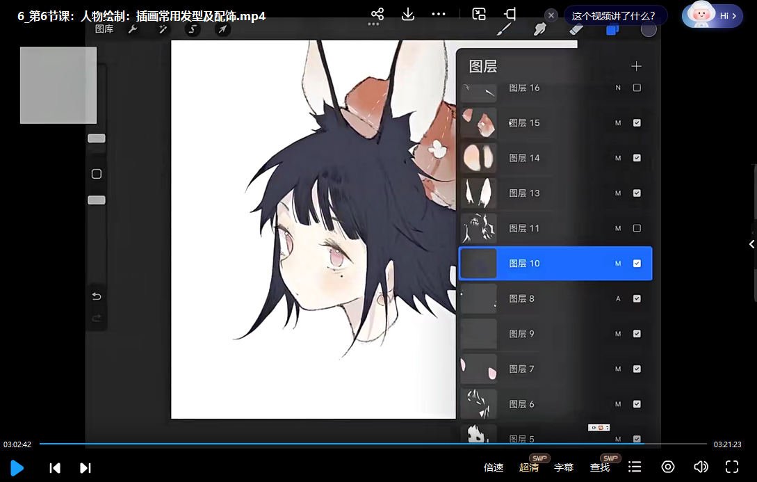Tap the undo arrow on the sidebar

pyautogui.click(x=96, y=296)
